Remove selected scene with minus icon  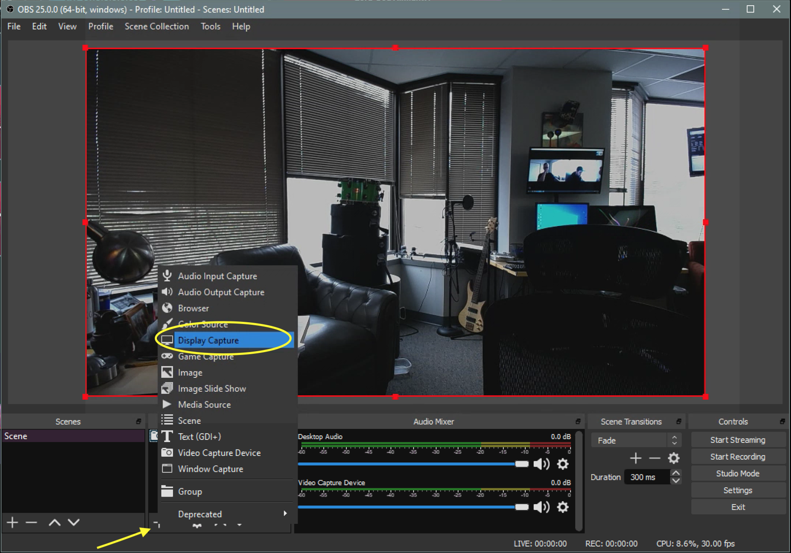click(x=31, y=522)
